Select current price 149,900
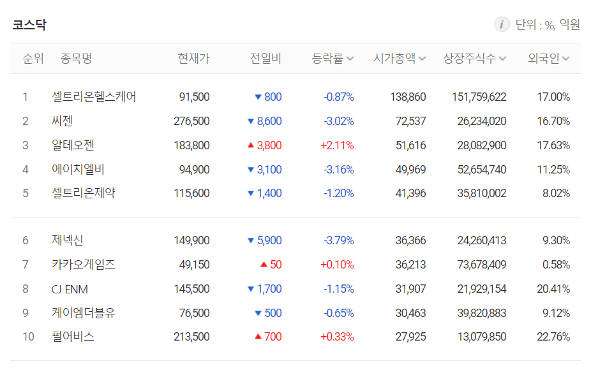Viewport: 591px width, 368px height. (x=191, y=240)
